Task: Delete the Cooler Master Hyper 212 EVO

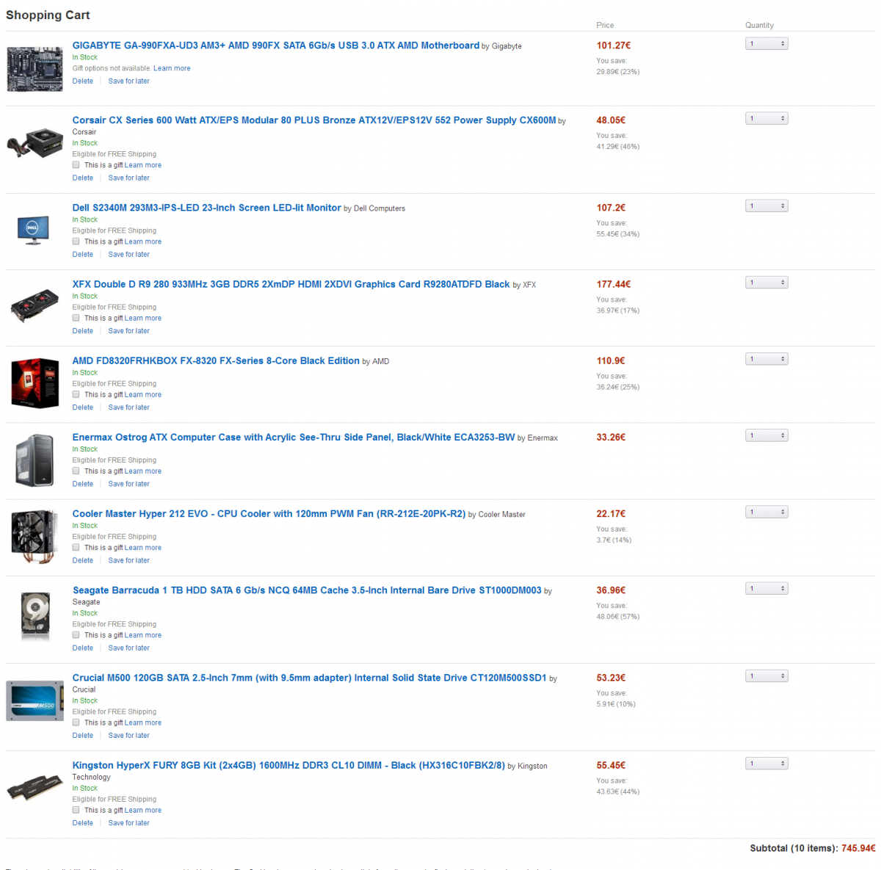Action: [83, 560]
